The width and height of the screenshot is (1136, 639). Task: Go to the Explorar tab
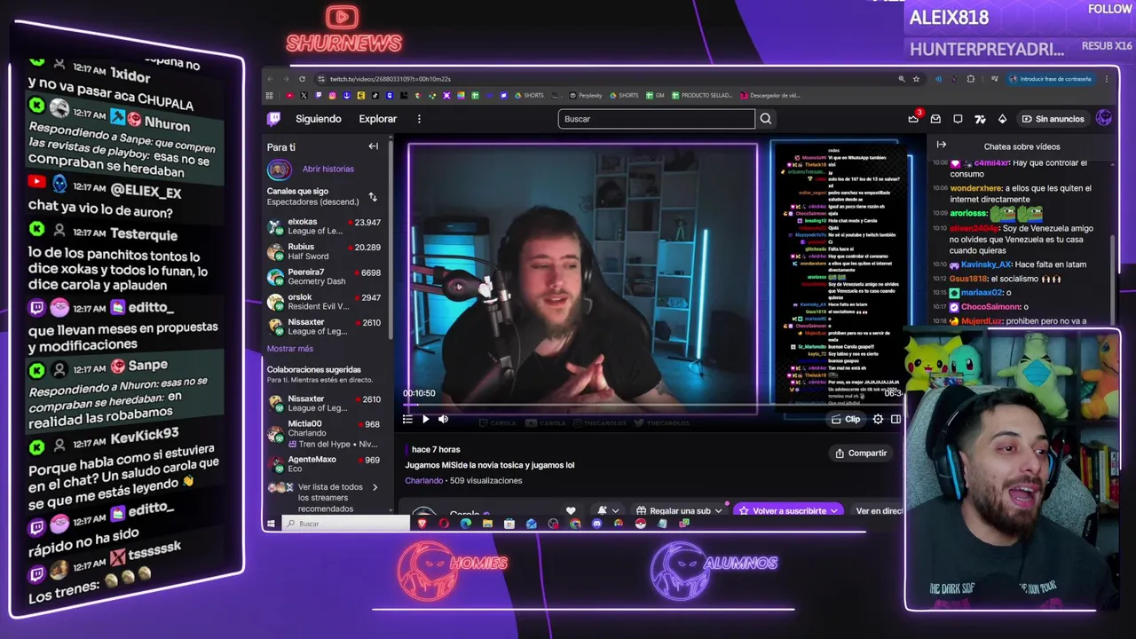tap(378, 119)
